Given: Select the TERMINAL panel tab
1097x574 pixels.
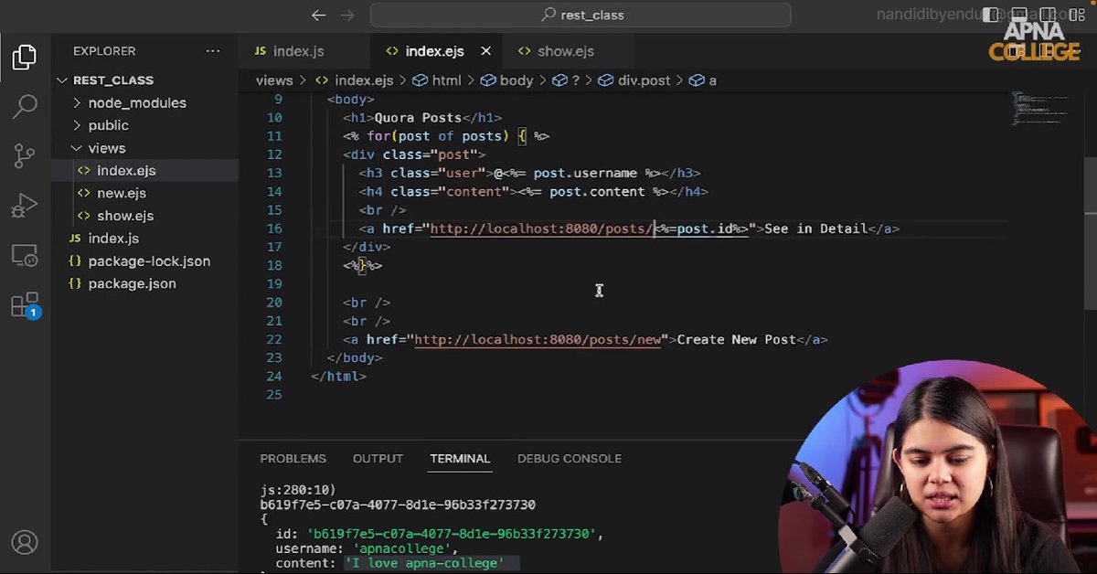Looking at the screenshot, I should pyautogui.click(x=460, y=459).
